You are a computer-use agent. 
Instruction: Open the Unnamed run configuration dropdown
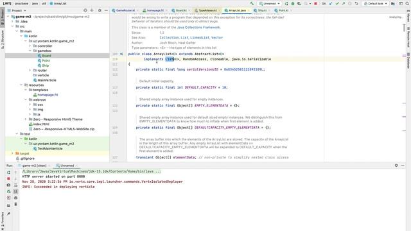[x=270, y=4]
